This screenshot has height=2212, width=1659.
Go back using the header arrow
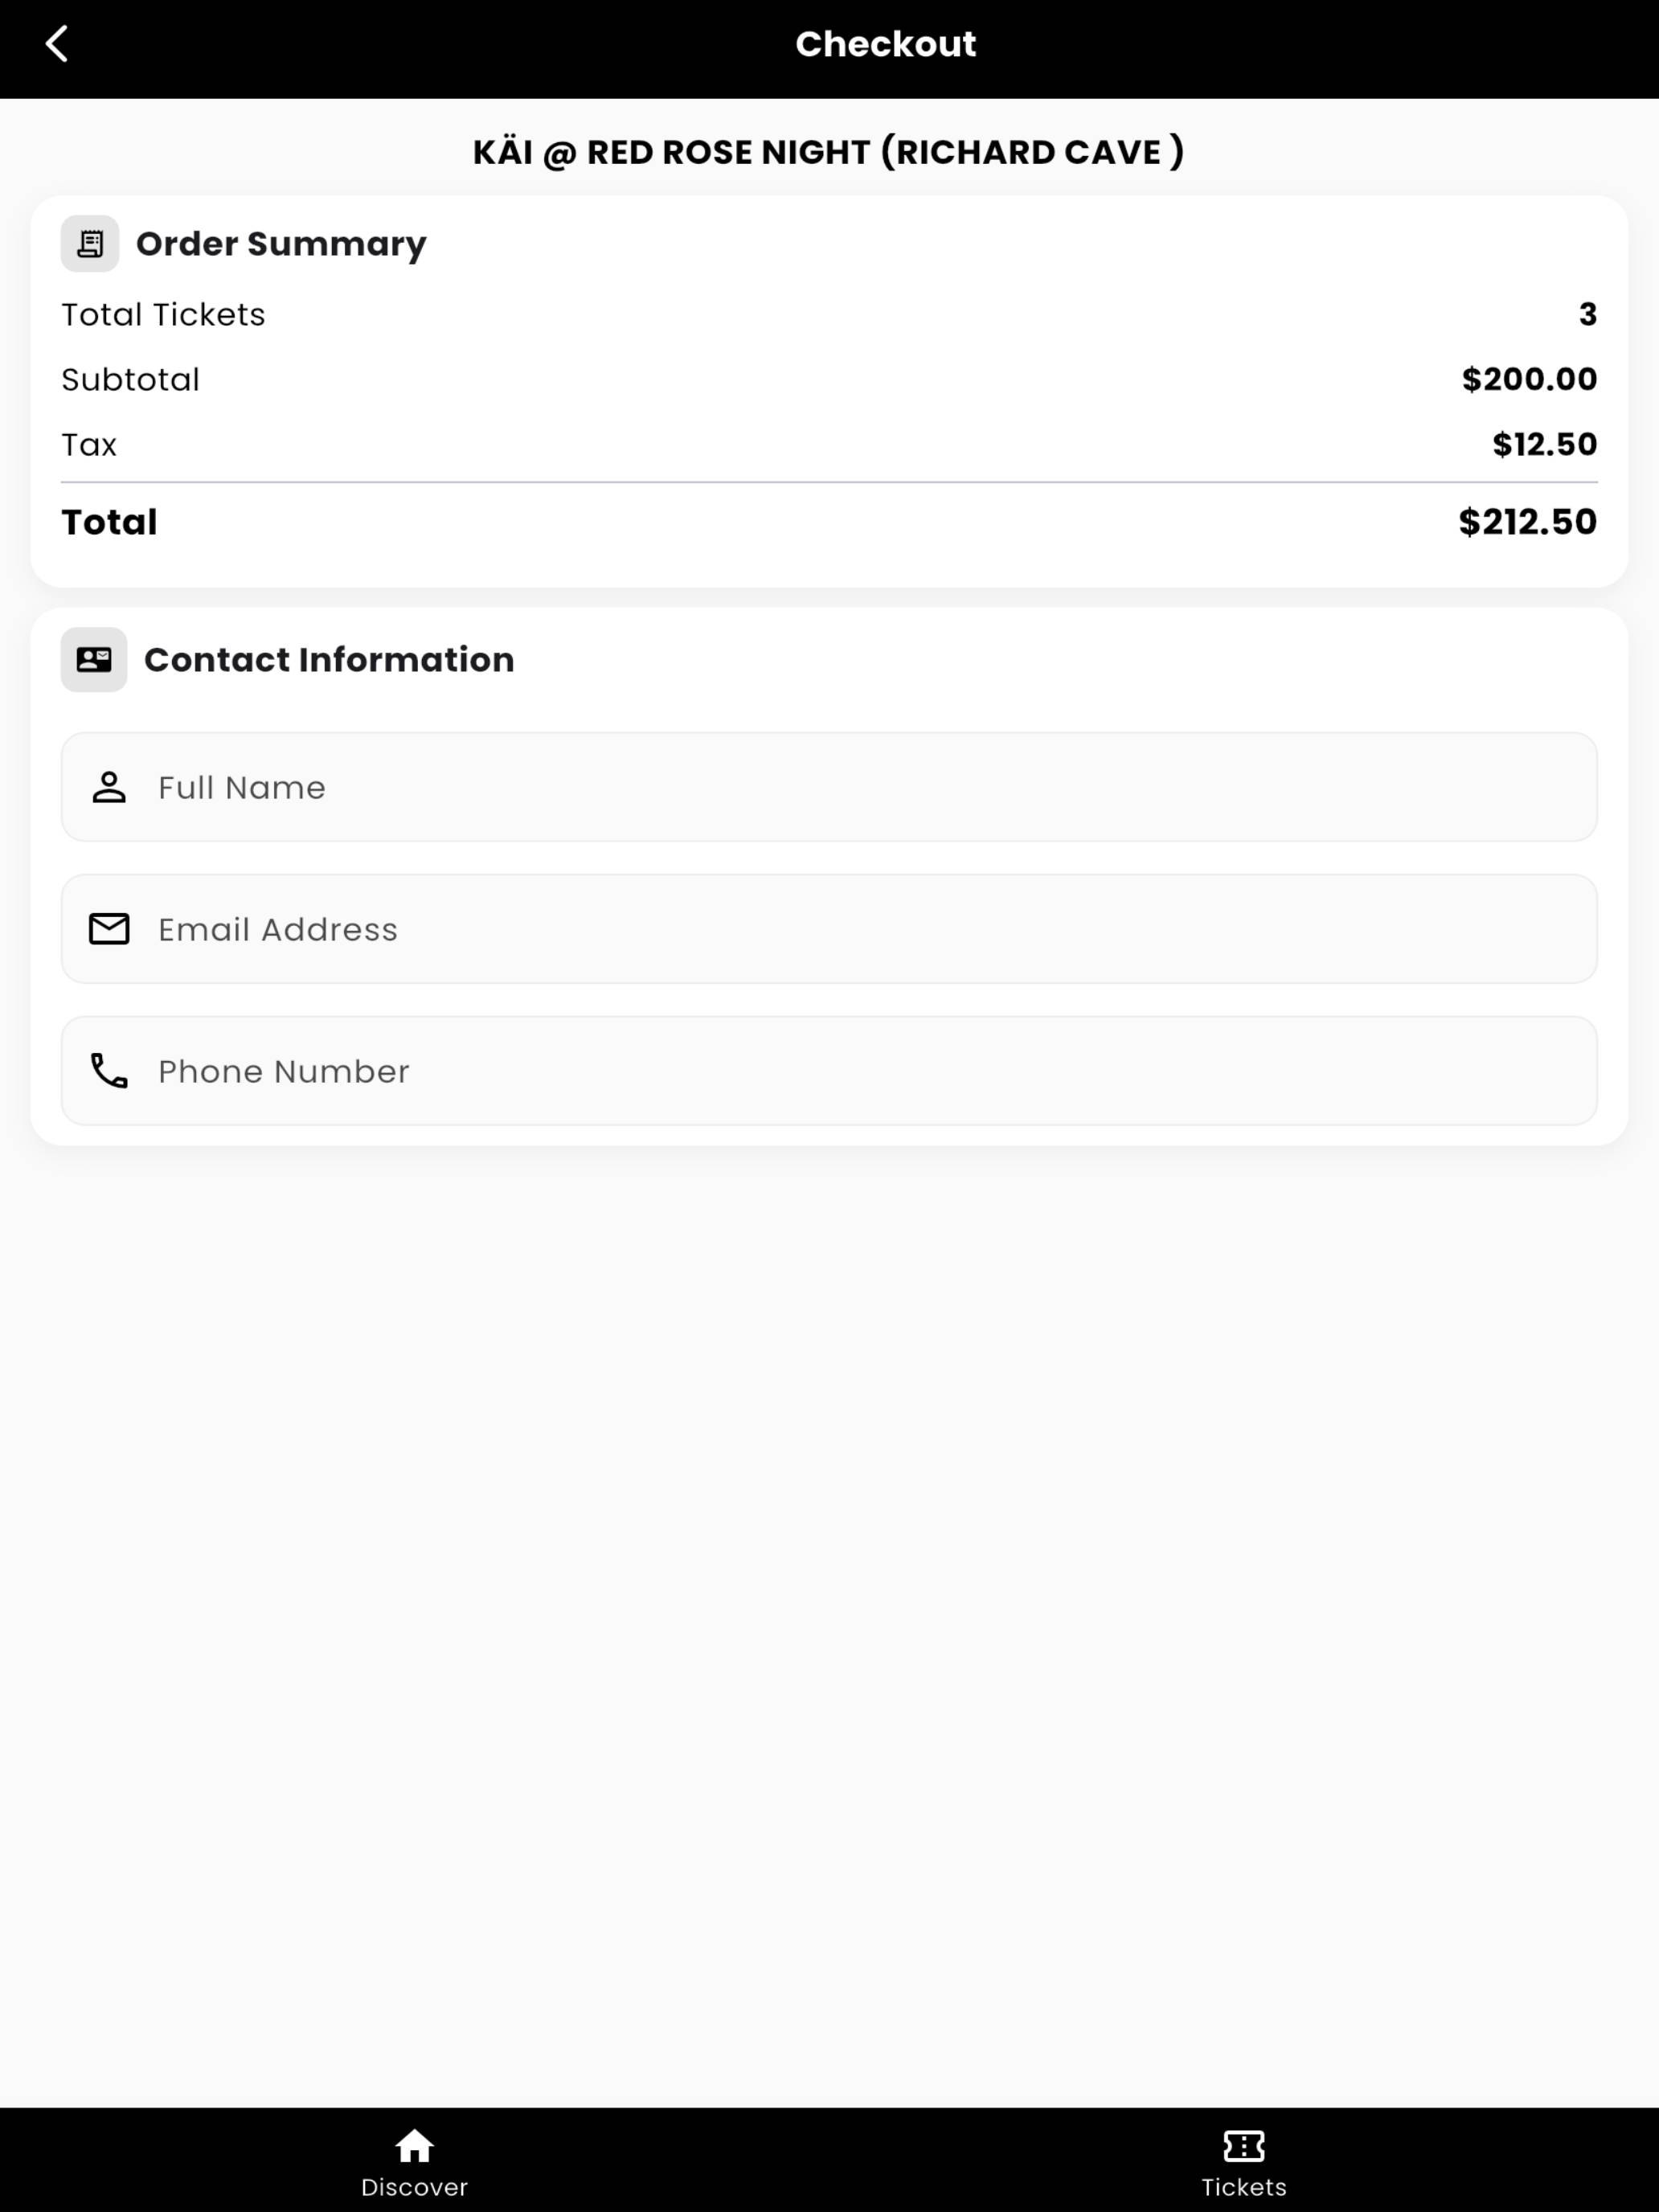tap(57, 44)
